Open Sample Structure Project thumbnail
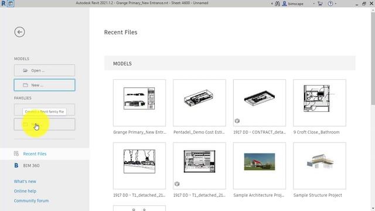The height and width of the screenshot is (211, 375). (319, 166)
